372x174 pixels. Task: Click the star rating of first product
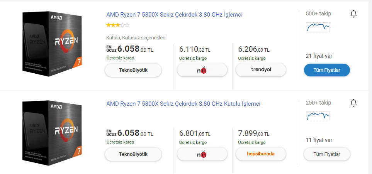(x=118, y=25)
